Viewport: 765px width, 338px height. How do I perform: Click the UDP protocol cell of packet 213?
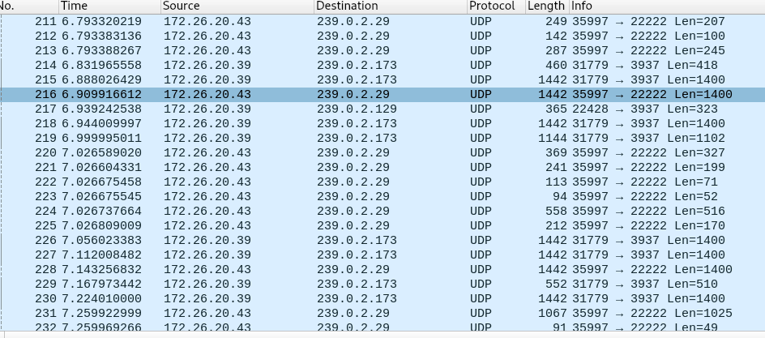pos(481,50)
